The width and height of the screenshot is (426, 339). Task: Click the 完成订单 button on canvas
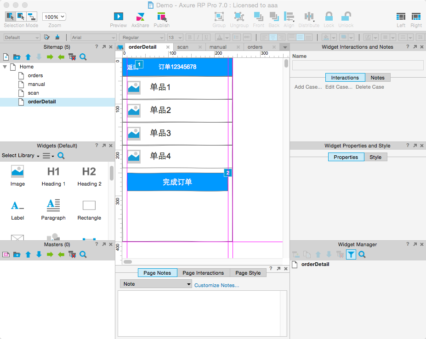(177, 182)
